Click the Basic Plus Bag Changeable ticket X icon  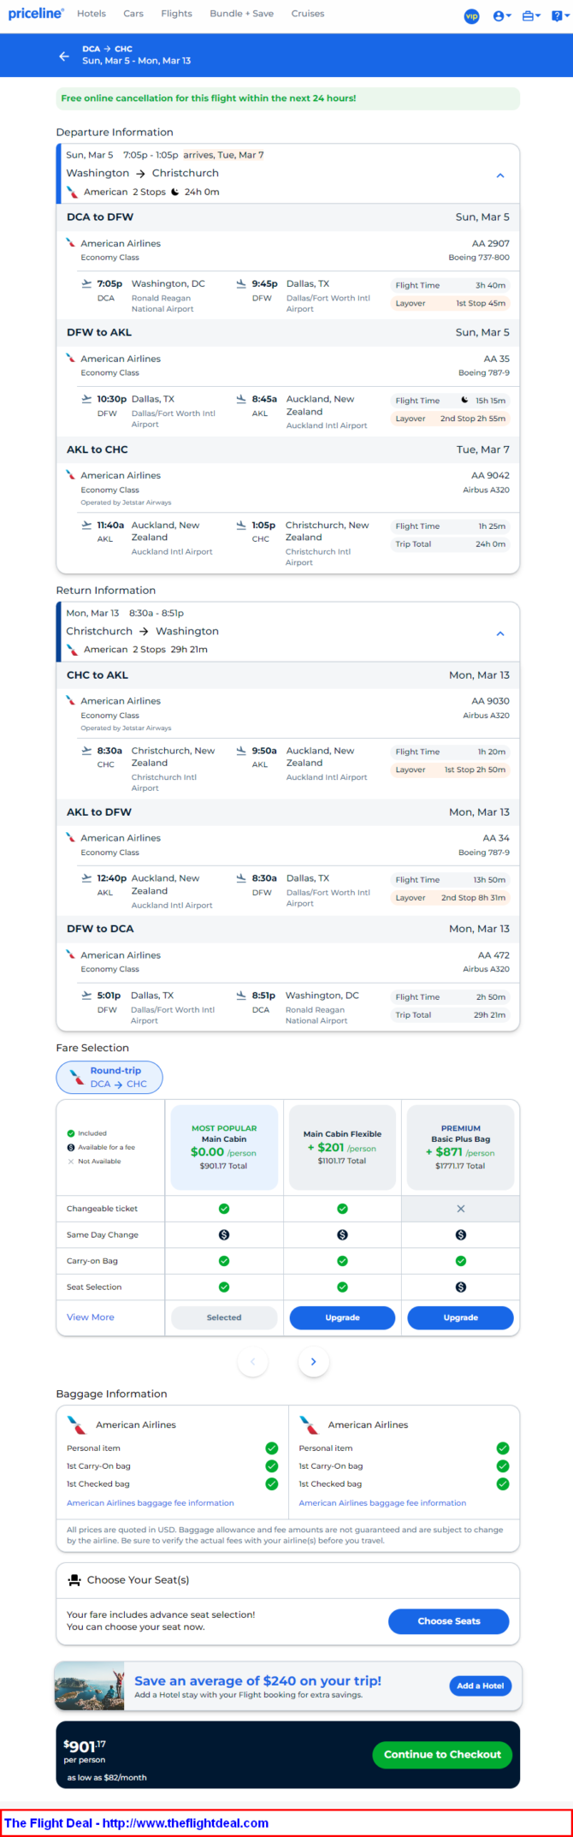(460, 1209)
